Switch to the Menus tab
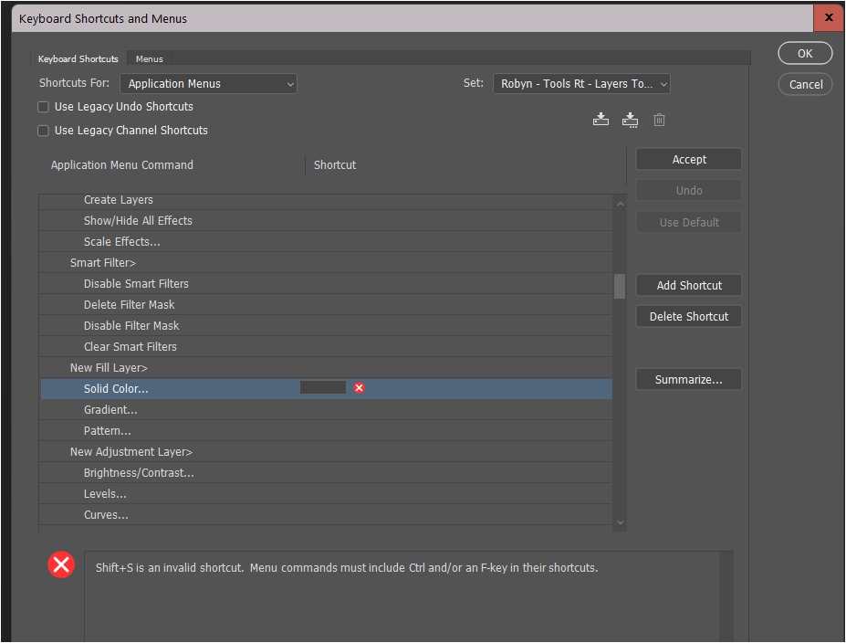This screenshot has width=846, height=643. coord(148,58)
